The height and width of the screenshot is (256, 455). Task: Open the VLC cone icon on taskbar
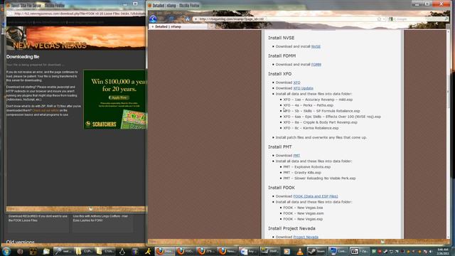[300, 251]
